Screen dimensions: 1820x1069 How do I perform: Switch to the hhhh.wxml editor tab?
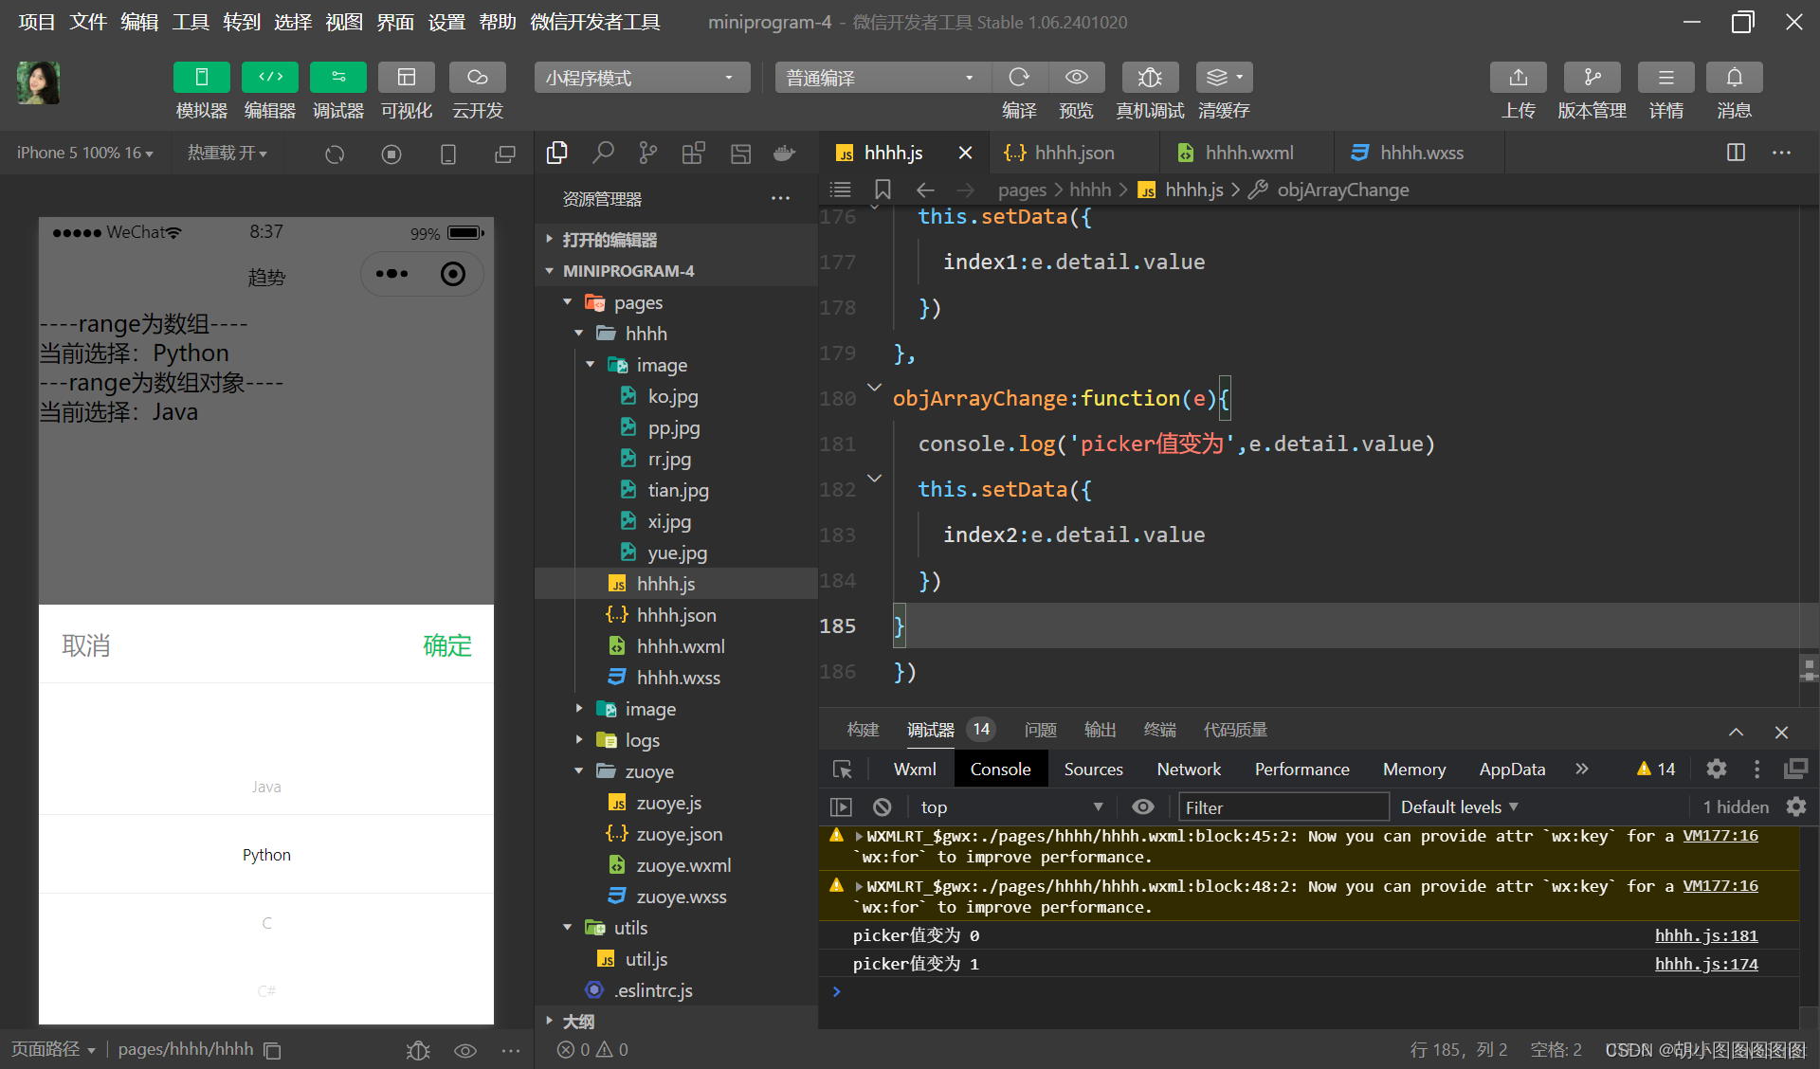(1247, 153)
